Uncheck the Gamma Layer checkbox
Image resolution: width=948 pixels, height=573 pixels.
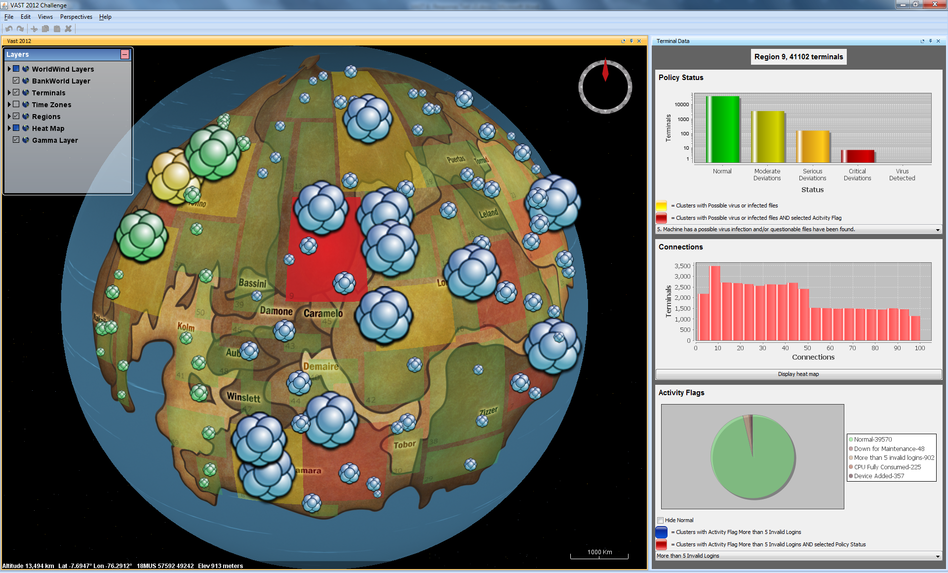click(16, 140)
